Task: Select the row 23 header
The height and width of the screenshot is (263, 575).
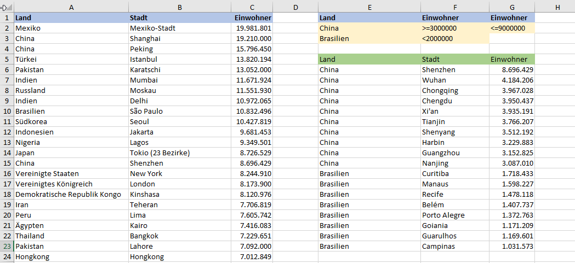Action: [x=7, y=246]
